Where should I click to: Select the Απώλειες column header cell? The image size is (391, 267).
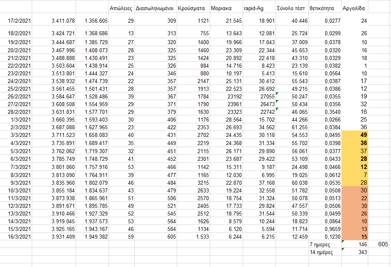click(121, 8)
